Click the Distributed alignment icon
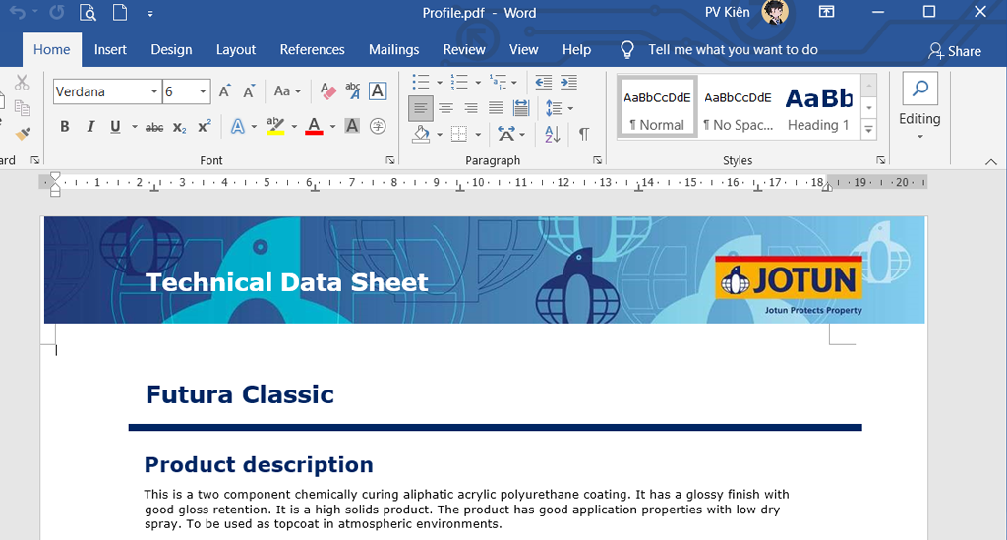Image resolution: width=1007 pixels, height=540 pixels. (521, 108)
